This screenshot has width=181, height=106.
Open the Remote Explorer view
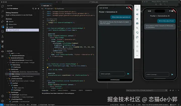tap(3, 31)
